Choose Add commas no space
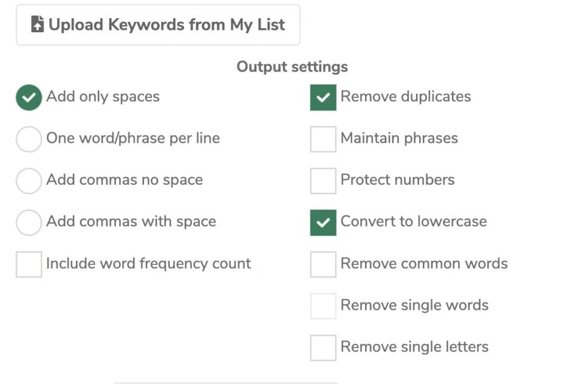Screen dimensions: 571x384 (29, 180)
